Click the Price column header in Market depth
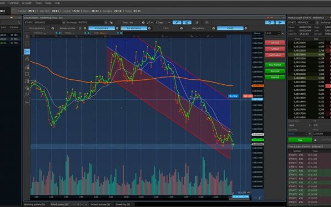Viewport: 331px width, 207px height. [x=297, y=39]
